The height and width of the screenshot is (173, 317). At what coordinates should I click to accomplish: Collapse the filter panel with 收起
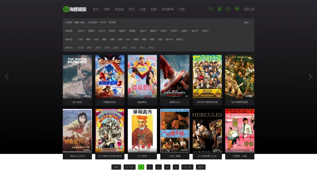pyautogui.click(x=248, y=22)
